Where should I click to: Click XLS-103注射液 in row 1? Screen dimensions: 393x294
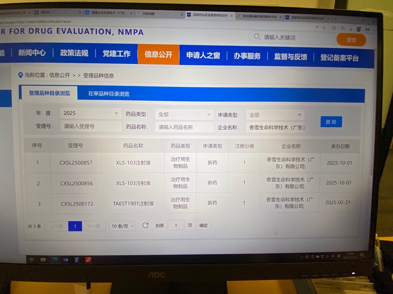coord(133,163)
